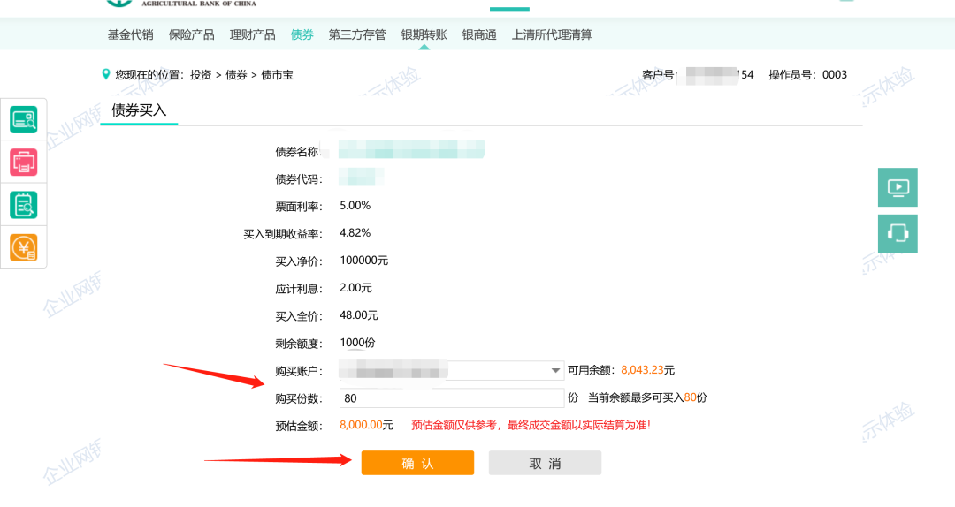Screen dimensions: 955x507
Task: Click the 当前余额最多可买入80份 hint
Action: [x=647, y=397]
